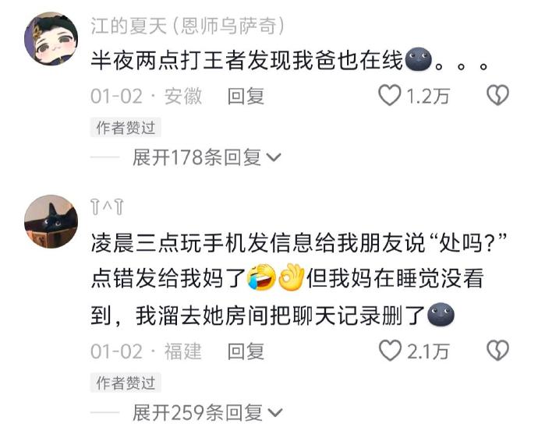Expand 259 replies under second comment
The height and width of the screenshot is (434, 538).
[x=197, y=413]
